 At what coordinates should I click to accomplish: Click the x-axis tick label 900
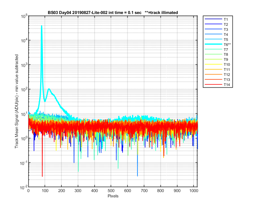click(x=177, y=191)
